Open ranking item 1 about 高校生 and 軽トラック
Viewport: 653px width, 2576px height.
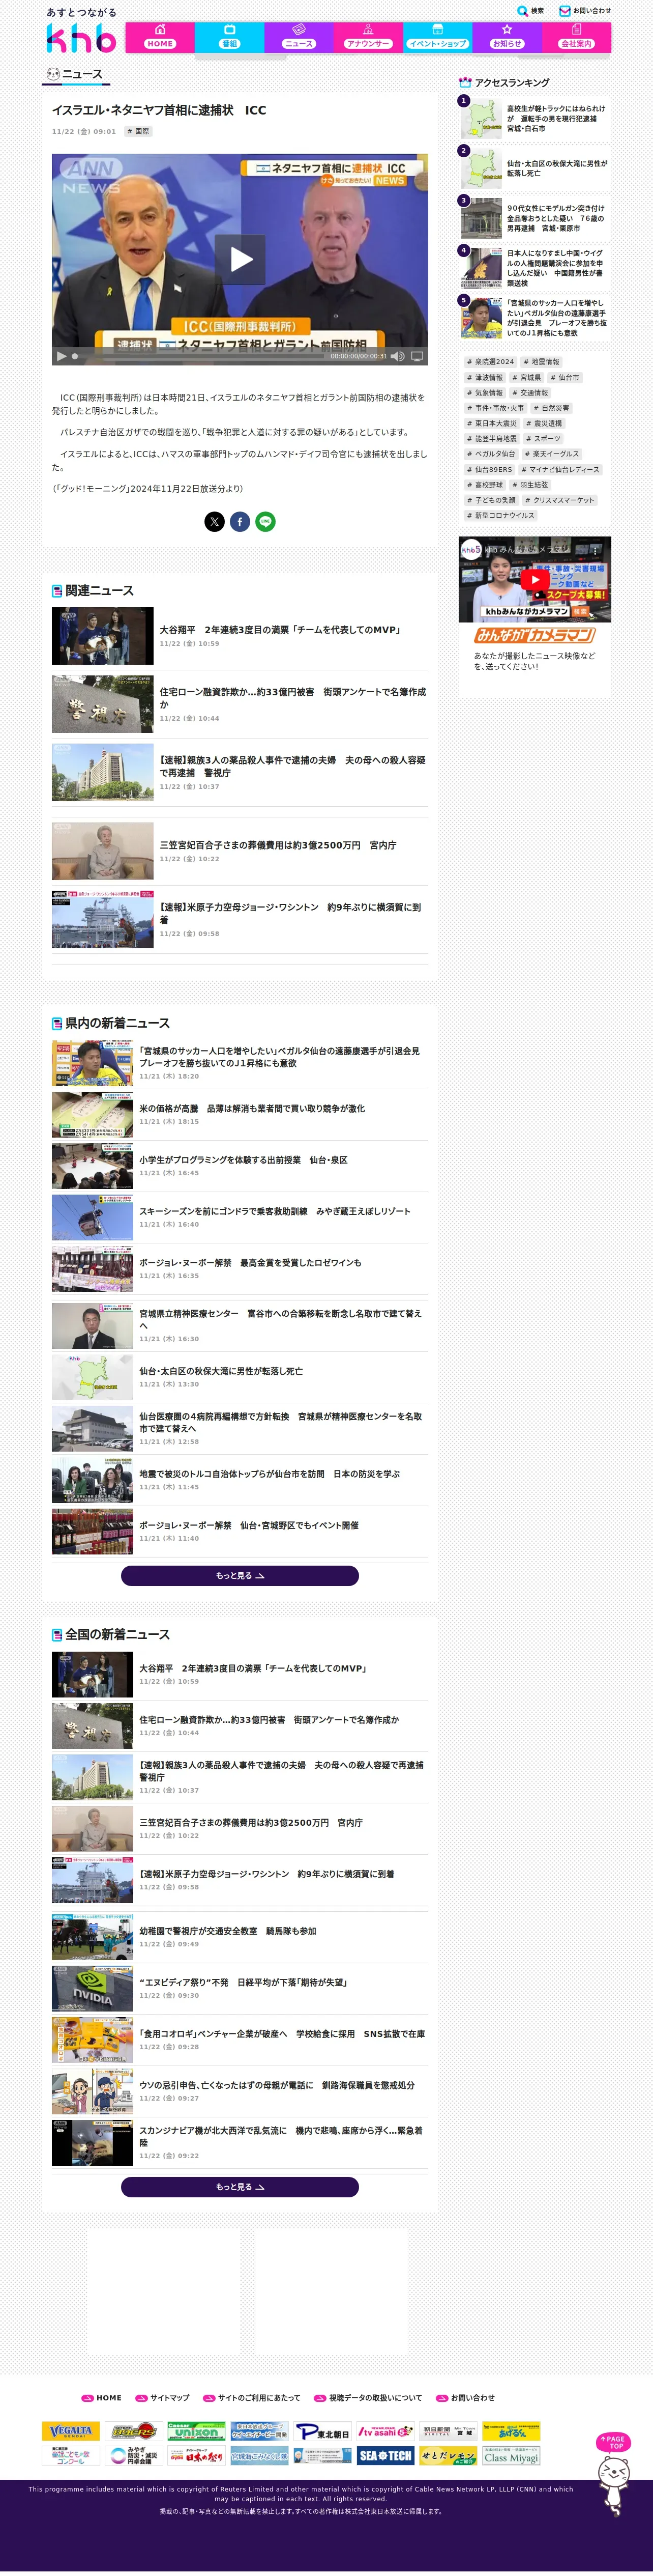[x=534, y=118]
